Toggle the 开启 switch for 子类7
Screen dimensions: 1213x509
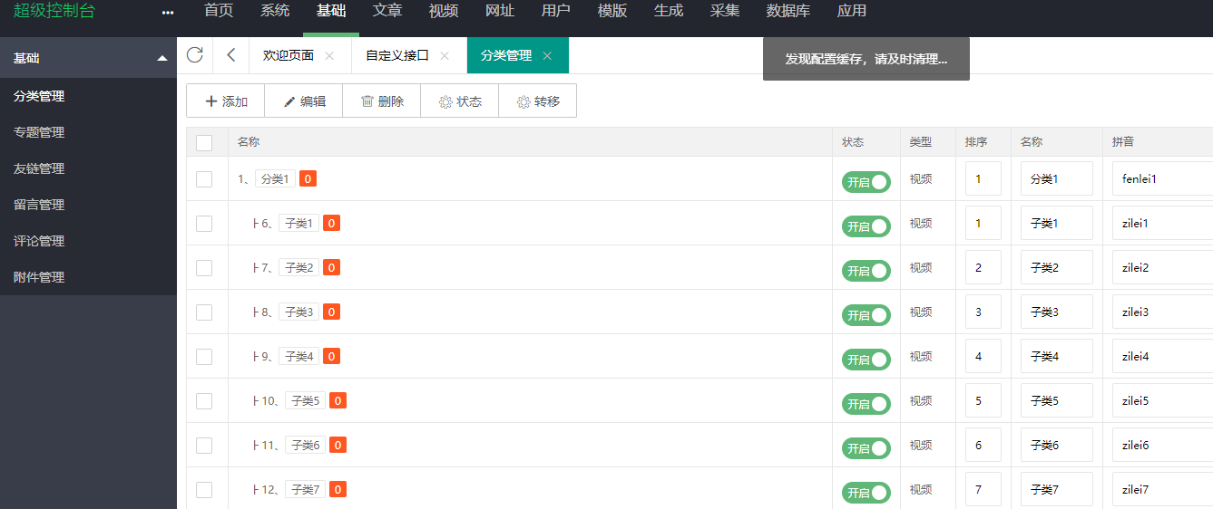(866, 493)
